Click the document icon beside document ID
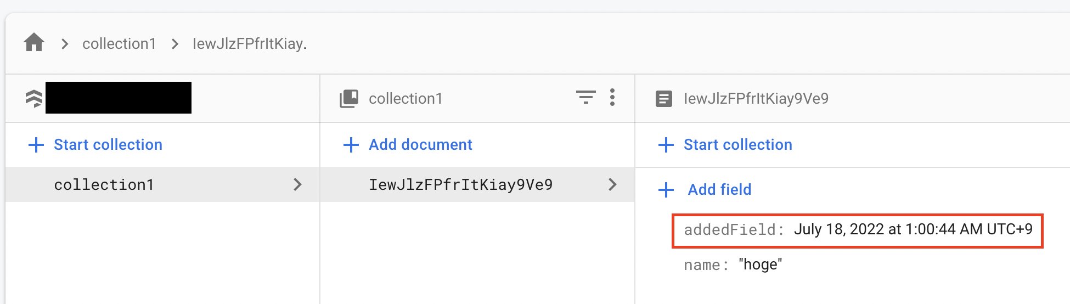 [664, 99]
